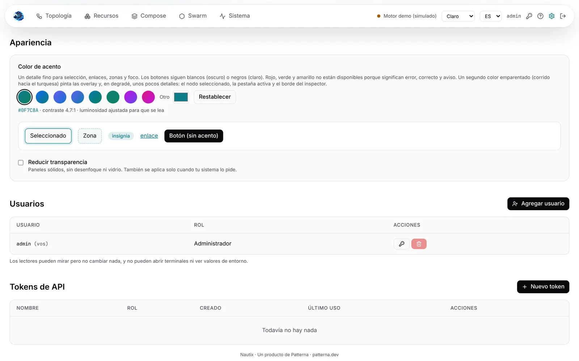Select the magenta accent swatch

[148, 97]
